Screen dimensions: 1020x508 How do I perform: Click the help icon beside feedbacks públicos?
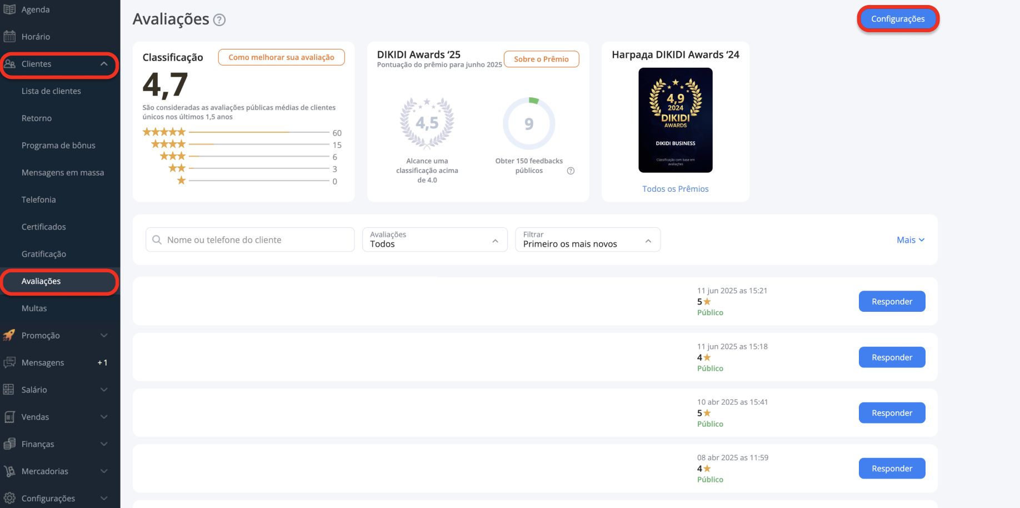pyautogui.click(x=571, y=171)
